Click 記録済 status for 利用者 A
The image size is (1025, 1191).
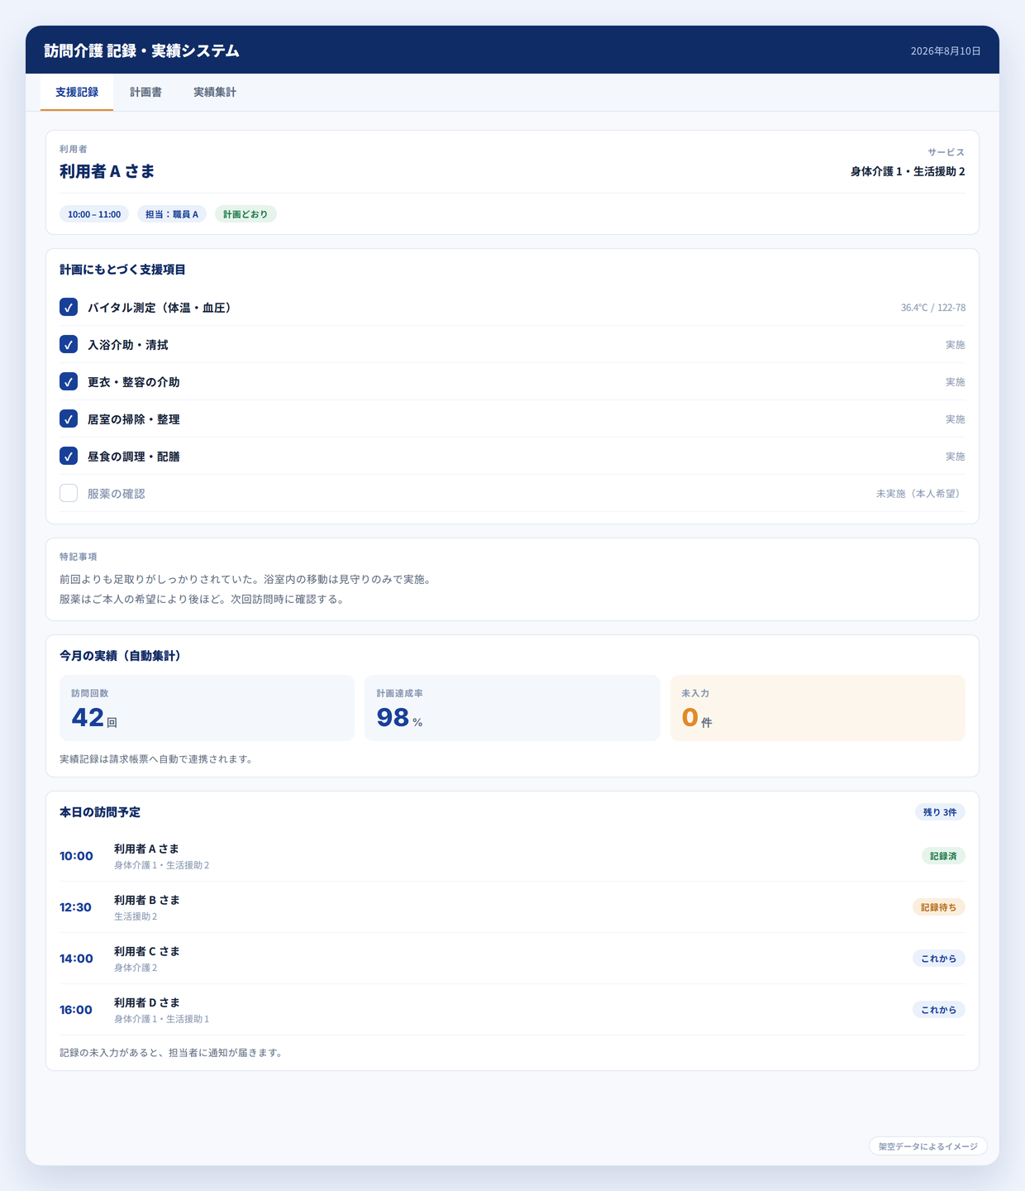click(x=943, y=856)
